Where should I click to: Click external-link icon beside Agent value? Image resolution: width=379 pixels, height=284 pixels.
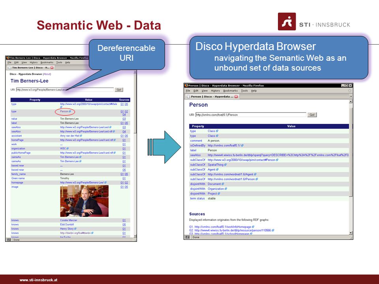tap(217, 170)
